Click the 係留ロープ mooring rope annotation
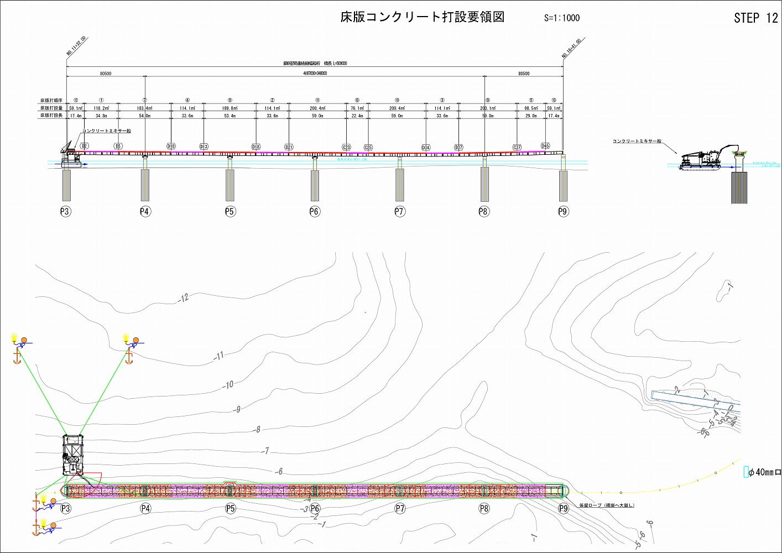This screenshot has height=553, width=782. point(606,505)
